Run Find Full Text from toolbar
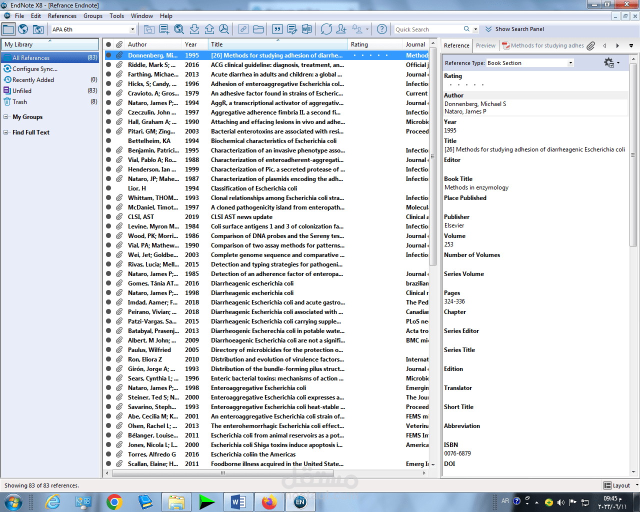Image resolution: width=640 pixels, height=512 pixels. [224, 29]
